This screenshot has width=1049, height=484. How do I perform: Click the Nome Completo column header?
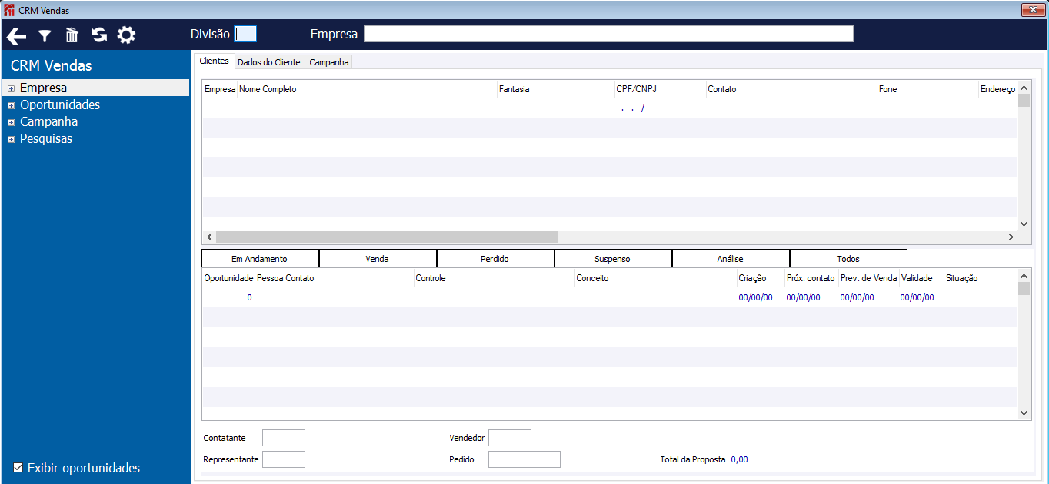point(268,89)
